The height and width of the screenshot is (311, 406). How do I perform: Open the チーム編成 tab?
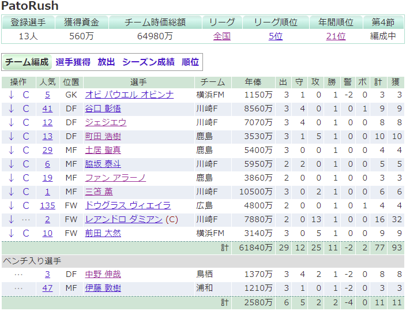point(27,62)
